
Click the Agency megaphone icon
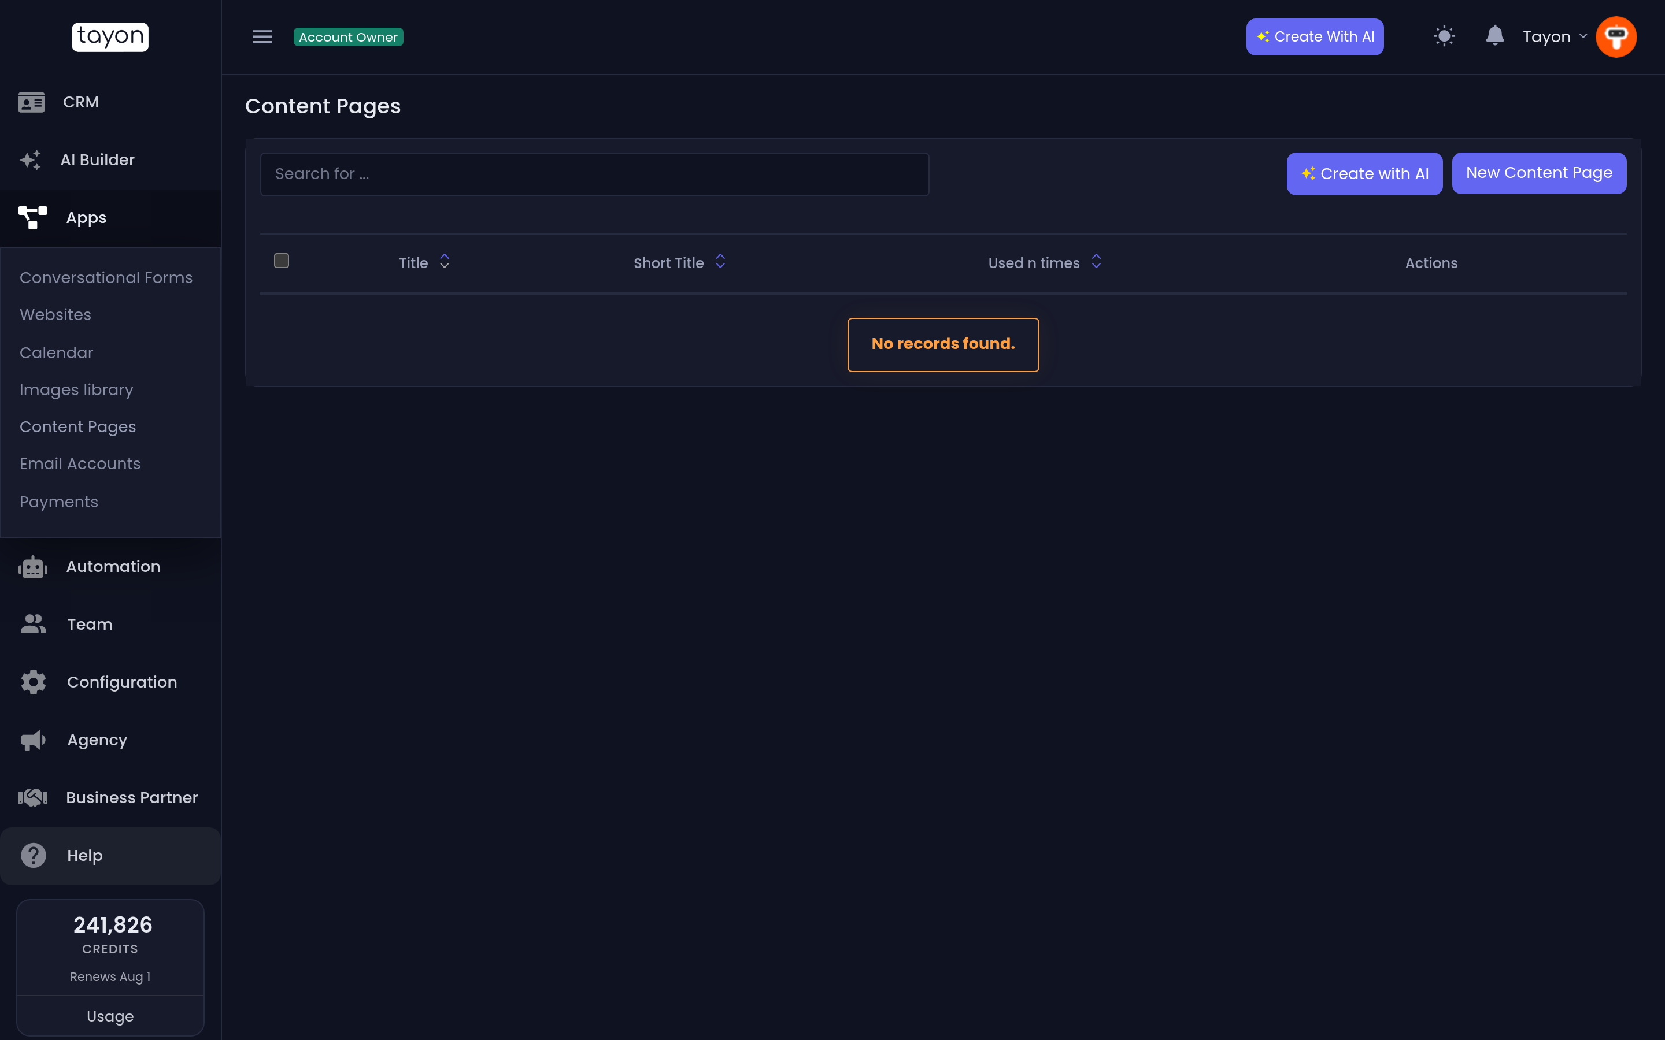(33, 740)
